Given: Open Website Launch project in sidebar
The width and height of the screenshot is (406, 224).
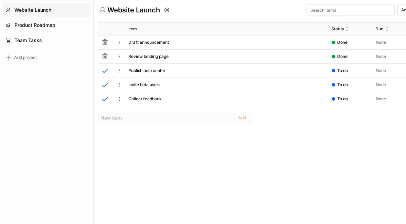Looking at the screenshot, I should [46, 10].
